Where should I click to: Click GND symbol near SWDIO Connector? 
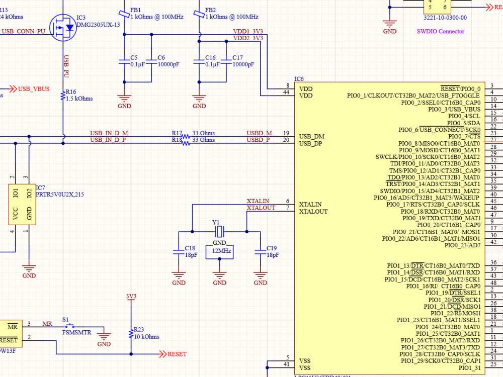pyautogui.click(x=389, y=26)
